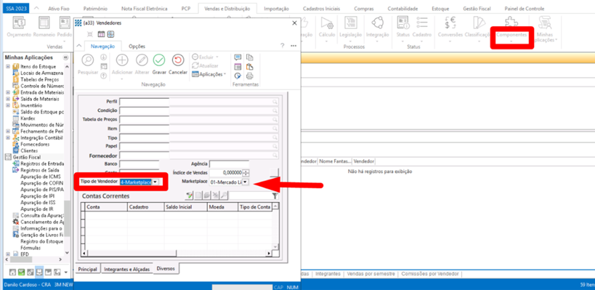Click the printer icon in Ferramentas
This screenshot has height=290, width=595.
coord(249,76)
